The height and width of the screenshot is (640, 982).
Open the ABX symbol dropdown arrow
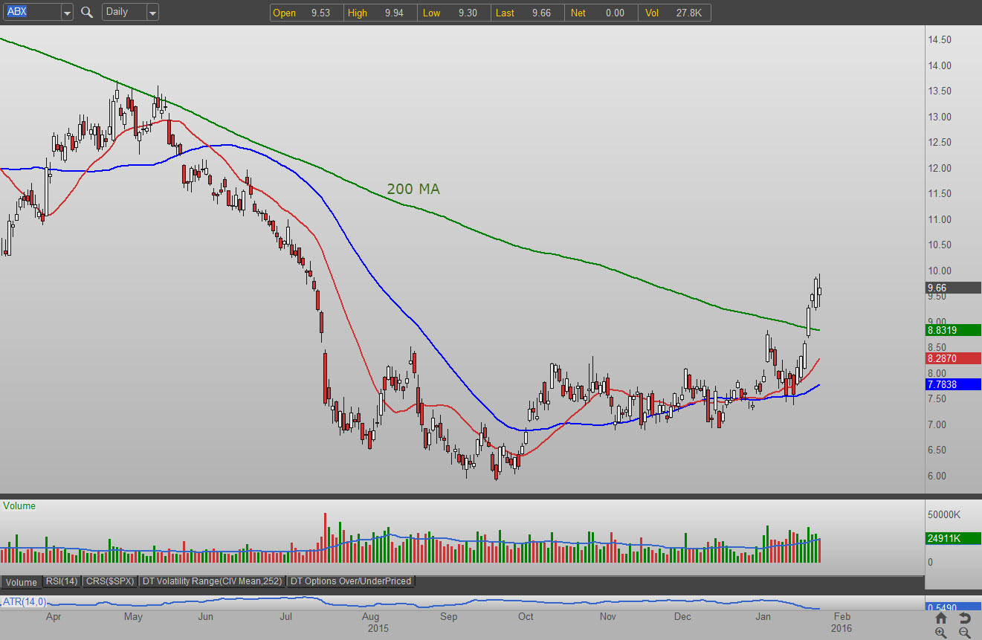click(67, 13)
